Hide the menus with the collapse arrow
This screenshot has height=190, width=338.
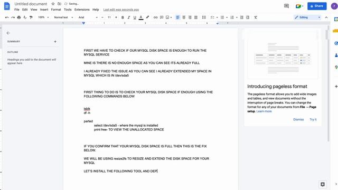[x=326, y=17]
